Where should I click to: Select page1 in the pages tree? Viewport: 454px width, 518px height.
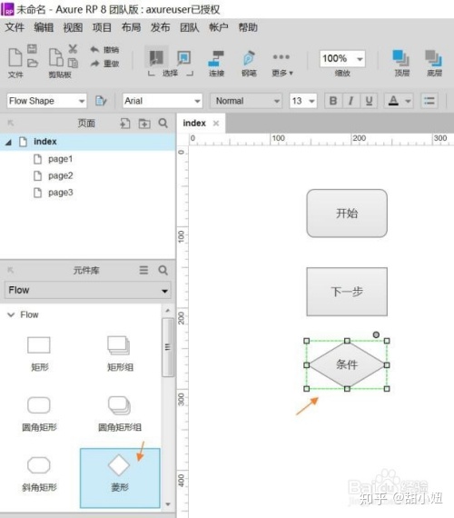coord(60,159)
